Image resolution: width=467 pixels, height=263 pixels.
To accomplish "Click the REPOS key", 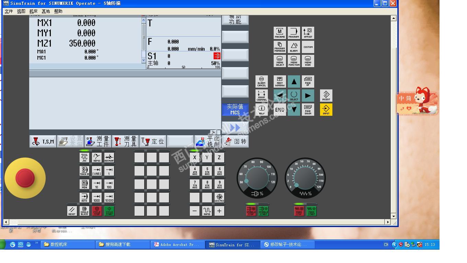I will [x=97, y=158].
